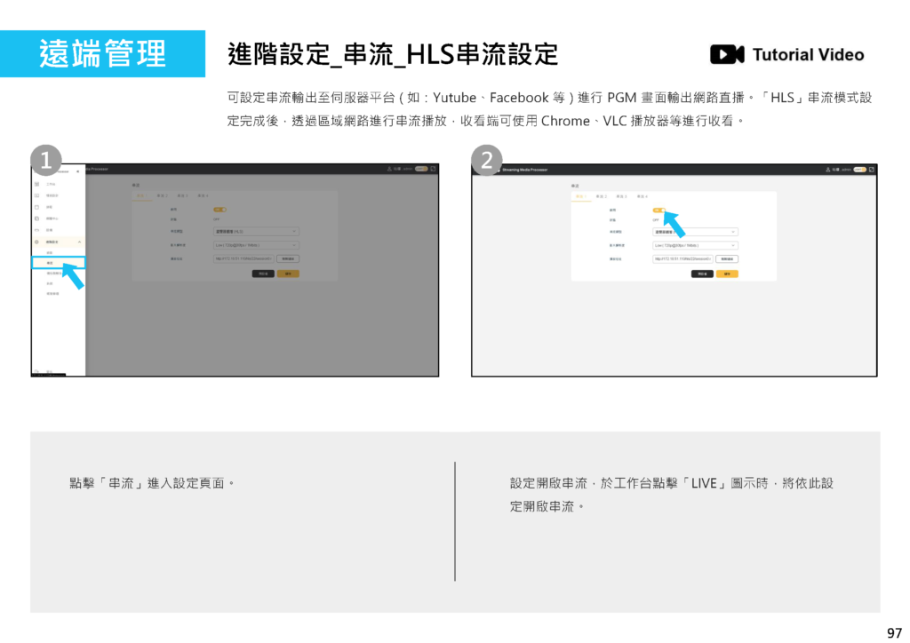Open the stream type dropdown in screenshot 1
The height and width of the screenshot is (643, 910).
tap(255, 231)
